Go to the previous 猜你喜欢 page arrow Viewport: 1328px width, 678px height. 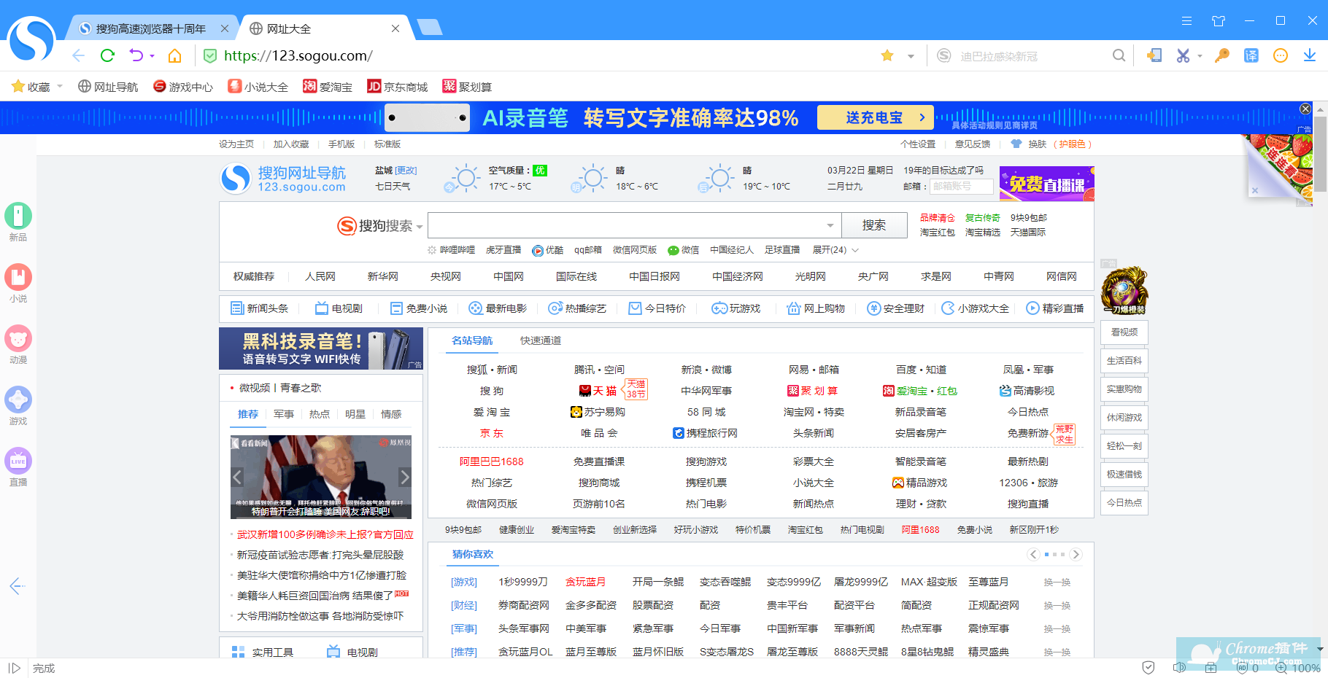1033,554
